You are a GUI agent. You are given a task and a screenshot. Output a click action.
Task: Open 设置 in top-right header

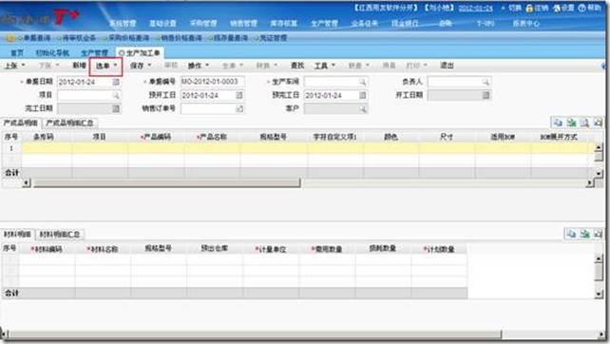(x=563, y=9)
